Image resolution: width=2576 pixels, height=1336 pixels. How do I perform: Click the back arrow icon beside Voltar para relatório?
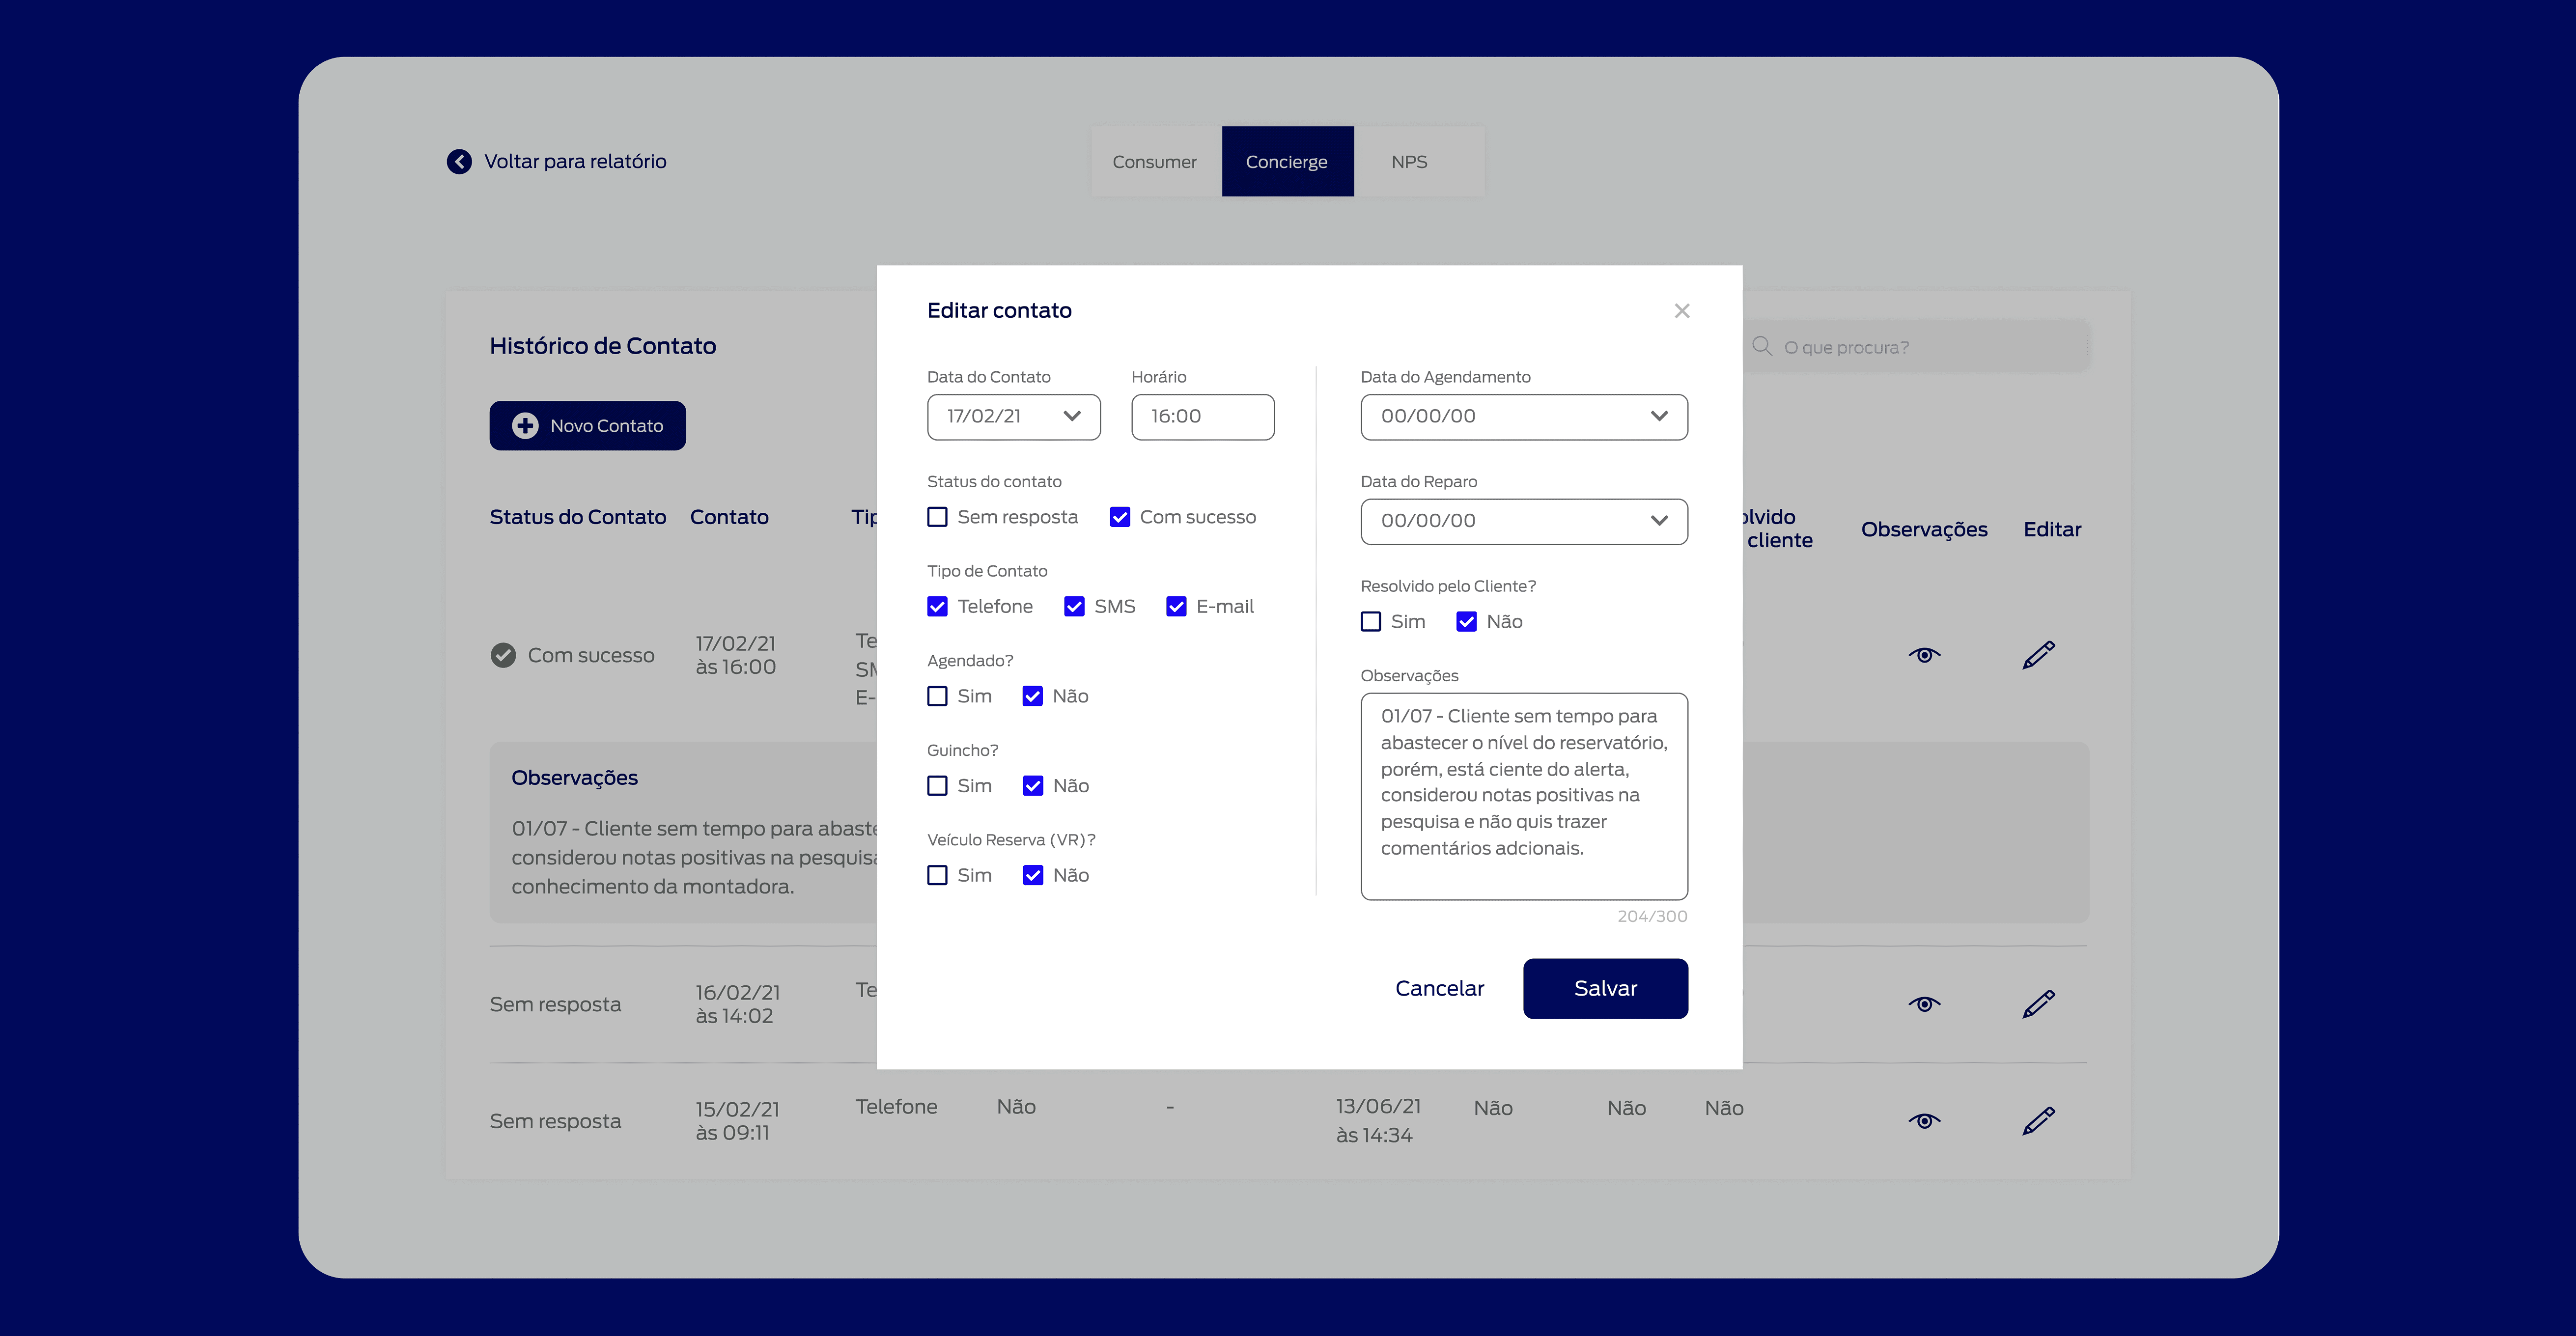(x=459, y=161)
